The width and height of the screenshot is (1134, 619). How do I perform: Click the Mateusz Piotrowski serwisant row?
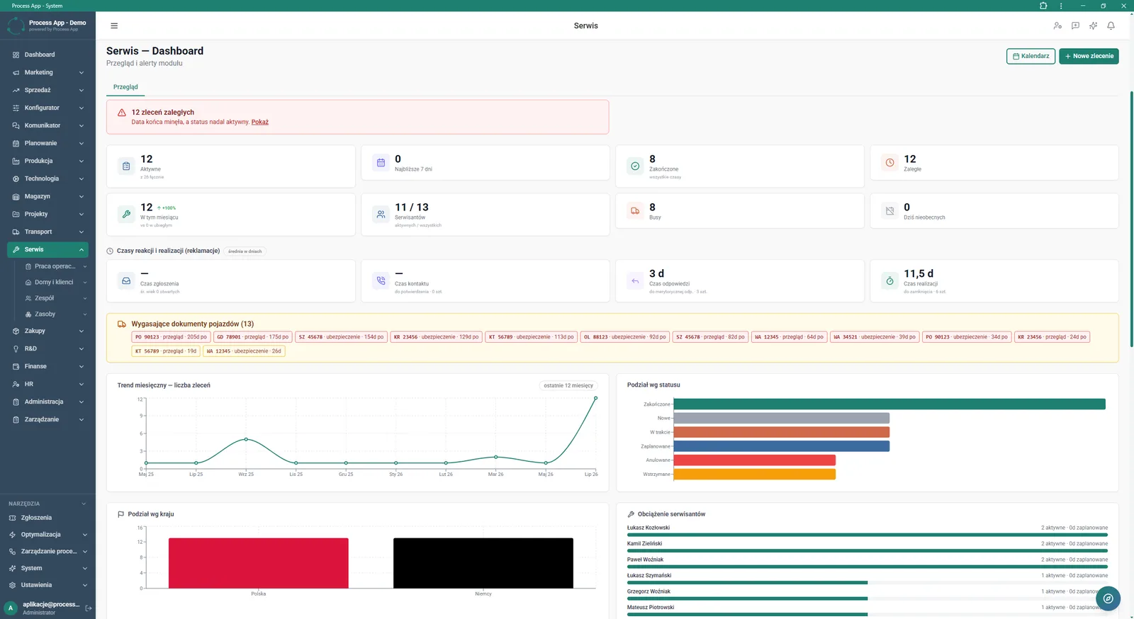[x=868, y=611]
